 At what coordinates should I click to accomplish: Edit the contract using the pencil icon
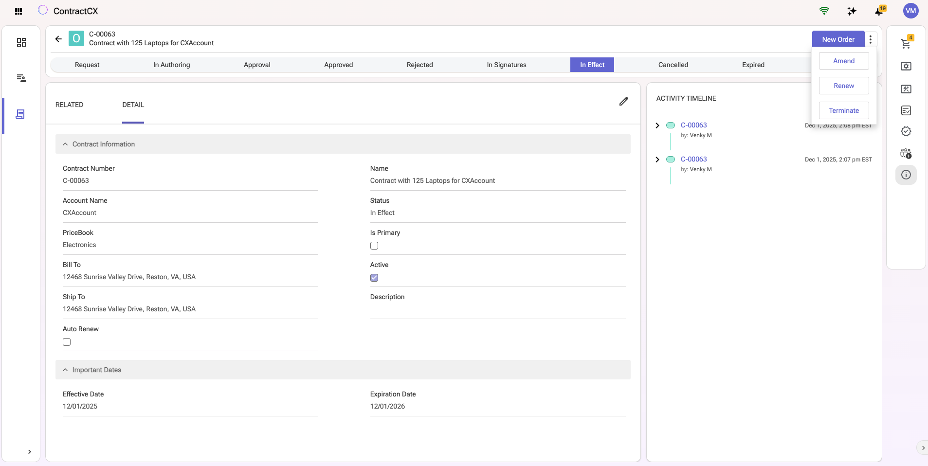pyautogui.click(x=624, y=101)
